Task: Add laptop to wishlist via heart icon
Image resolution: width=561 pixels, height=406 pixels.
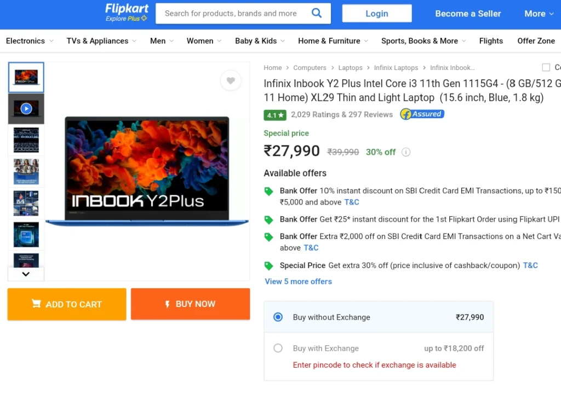Action: click(231, 80)
